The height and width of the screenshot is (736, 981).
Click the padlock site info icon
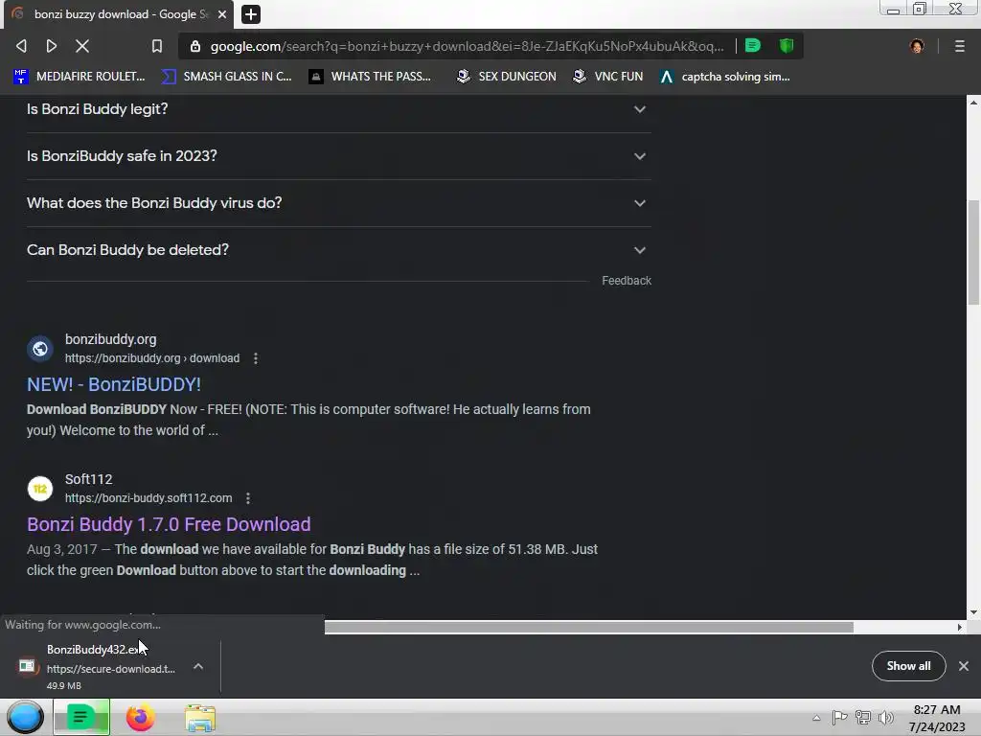pos(195,46)
